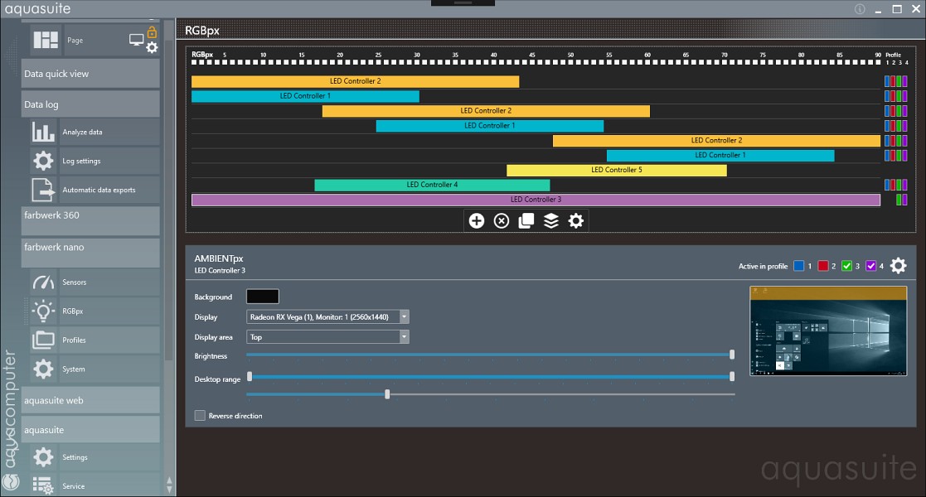
Task: Open the Display area dropdown
Action: 327,337
